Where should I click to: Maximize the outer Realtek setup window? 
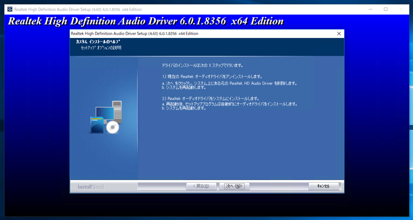[x=386, y=9]
